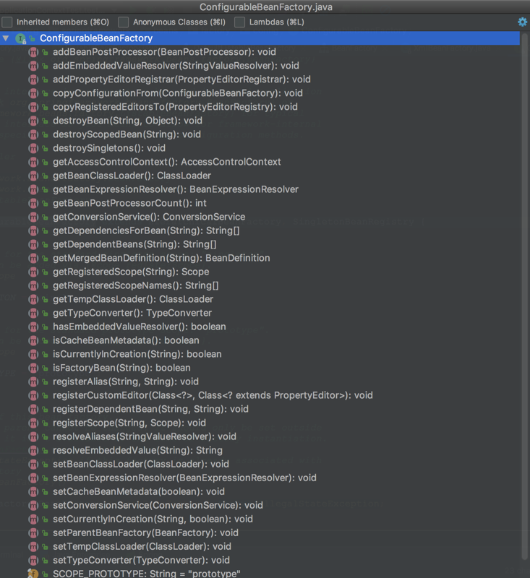Screen dimensions: 530x578
Task: Click method icon beside getAccessControlContext
Action: [33, 162]
